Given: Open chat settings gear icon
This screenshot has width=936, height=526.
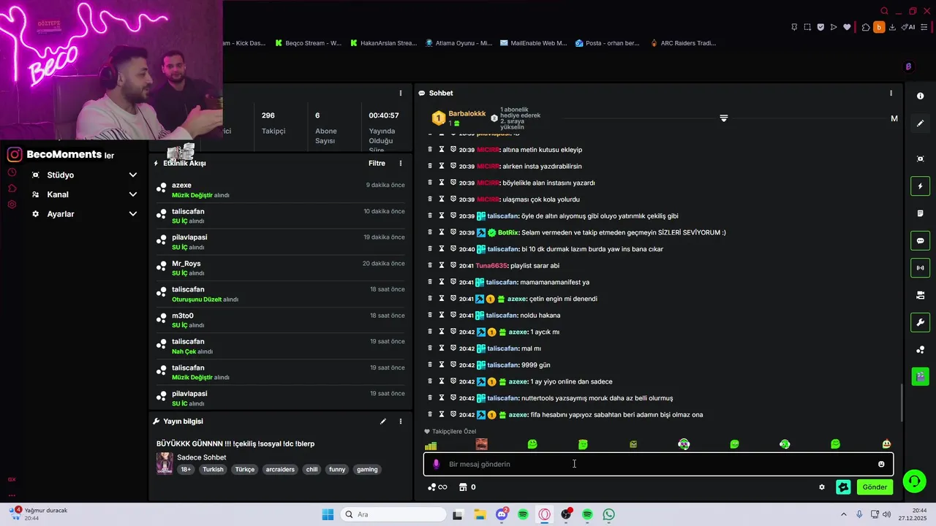Looking at the screenshot, I should [822, 487].
